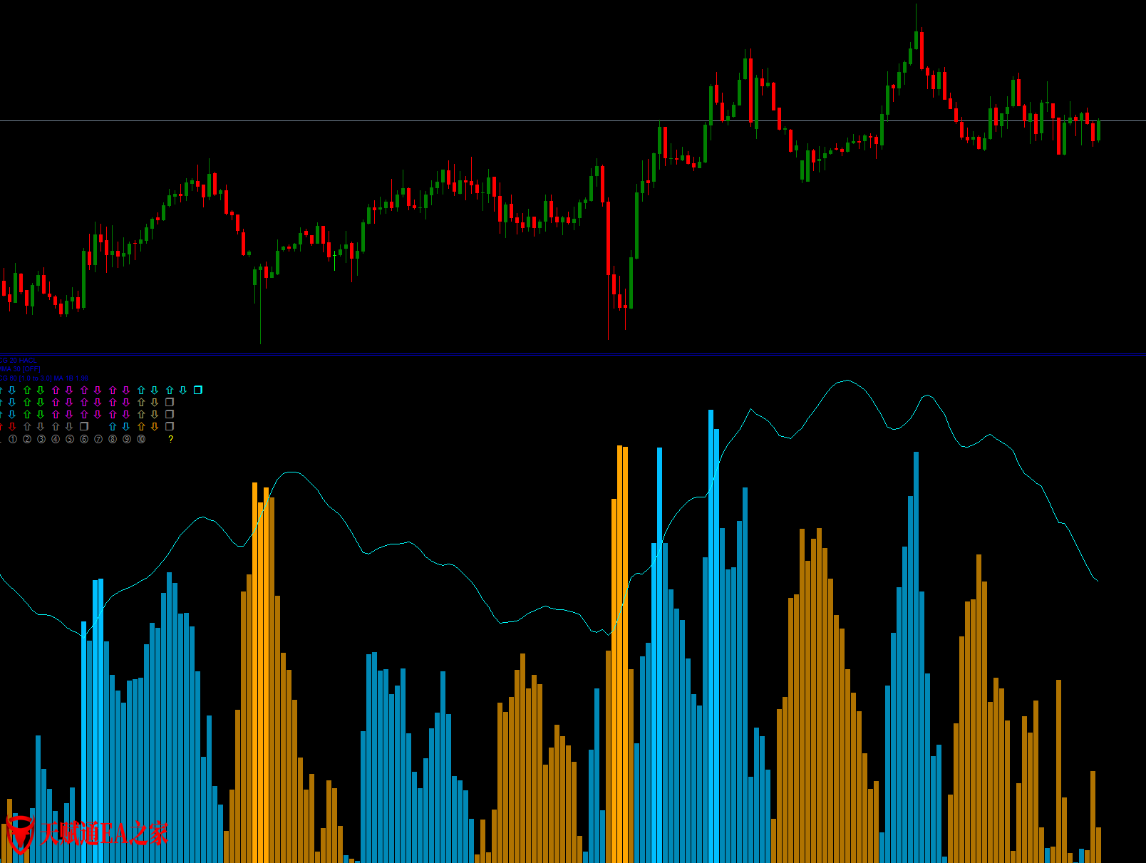Viewport: 1146px width, 863px height.
Task: Toggle the gray square ending the third arrow row
Action: pos(170,414)
